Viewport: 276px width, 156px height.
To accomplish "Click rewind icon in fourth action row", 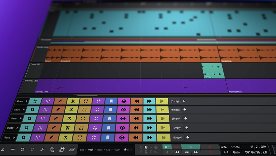I will point(136,128).
